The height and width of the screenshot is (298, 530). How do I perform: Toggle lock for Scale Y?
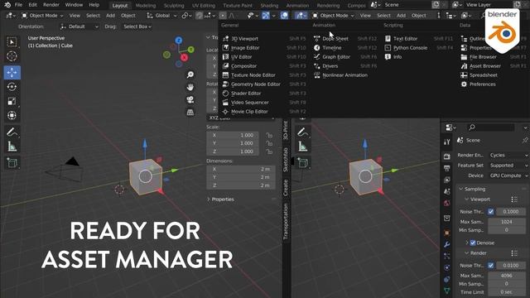click(x=269, y=143)
